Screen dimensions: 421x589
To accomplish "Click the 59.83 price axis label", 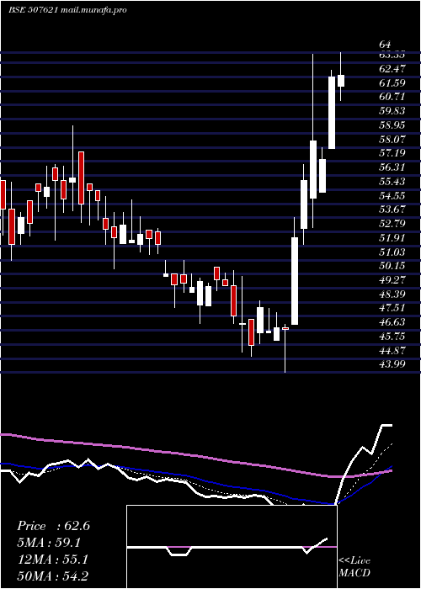I will (392, 111).
